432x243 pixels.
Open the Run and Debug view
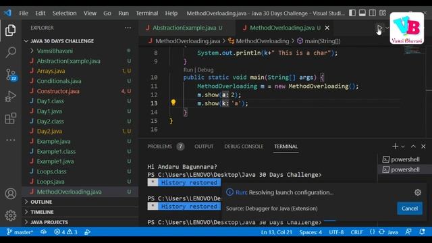pos(11,97)
